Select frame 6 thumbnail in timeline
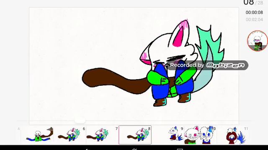268x150 pixels. (70, 135)
